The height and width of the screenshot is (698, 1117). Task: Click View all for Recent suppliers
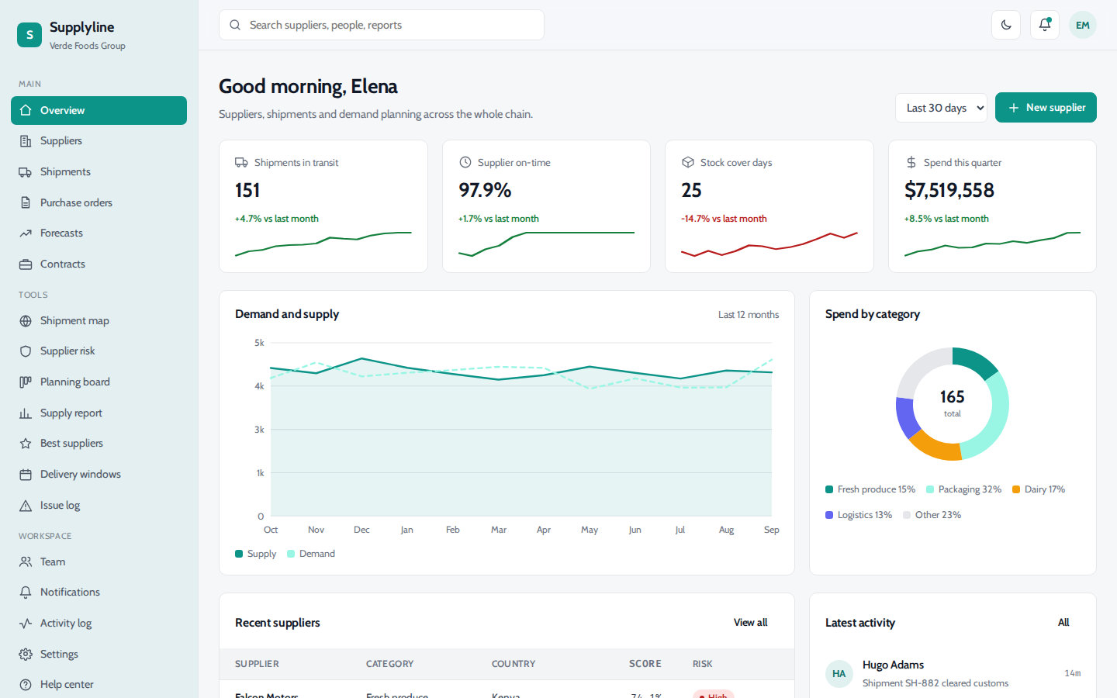click(751, 623)
